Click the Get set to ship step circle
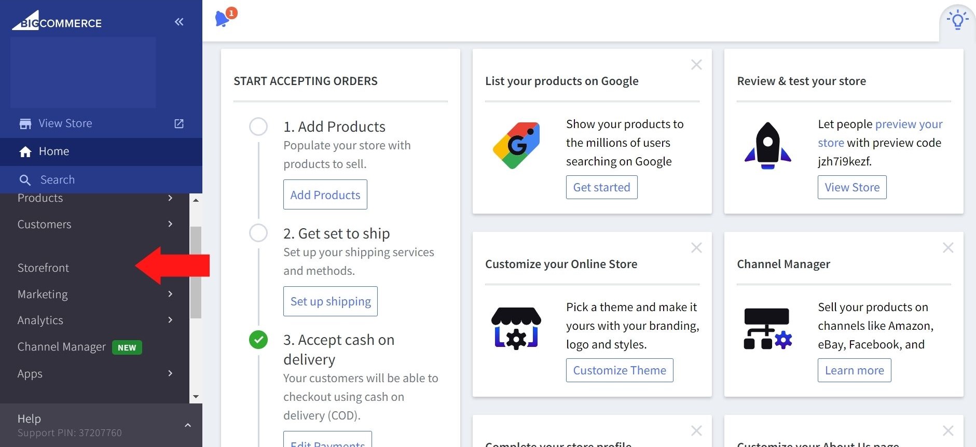Image resolution: width=976 pixels, height=447 pixels. [258, 233]
